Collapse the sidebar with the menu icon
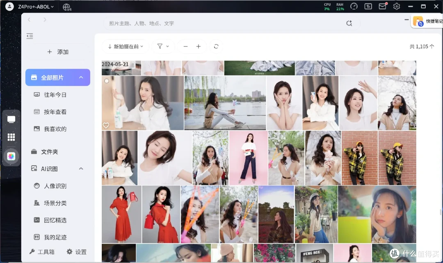The width and height of the screenshot is (443, 263). pos(30,36)
